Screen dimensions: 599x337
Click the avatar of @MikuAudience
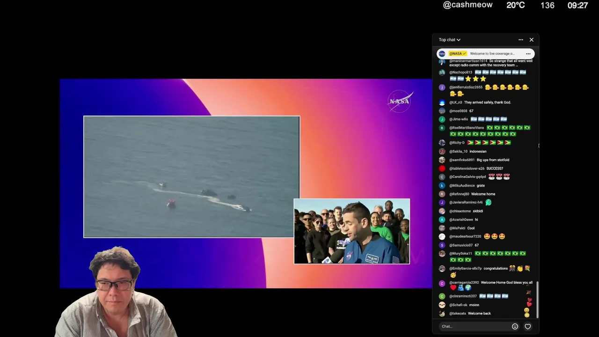click(x=442, y=185)
